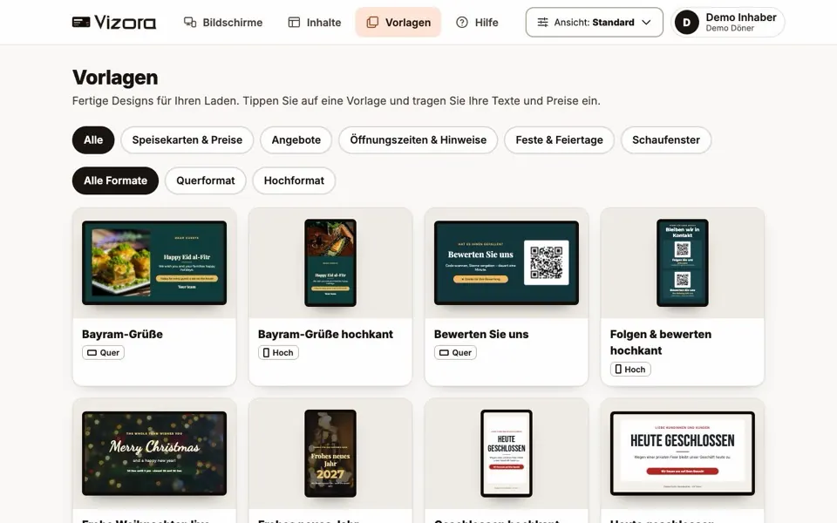Screen dimensions: 837x523
Task: Open the Bayram-Grüße template thumbnail
Action: (154, 262)
